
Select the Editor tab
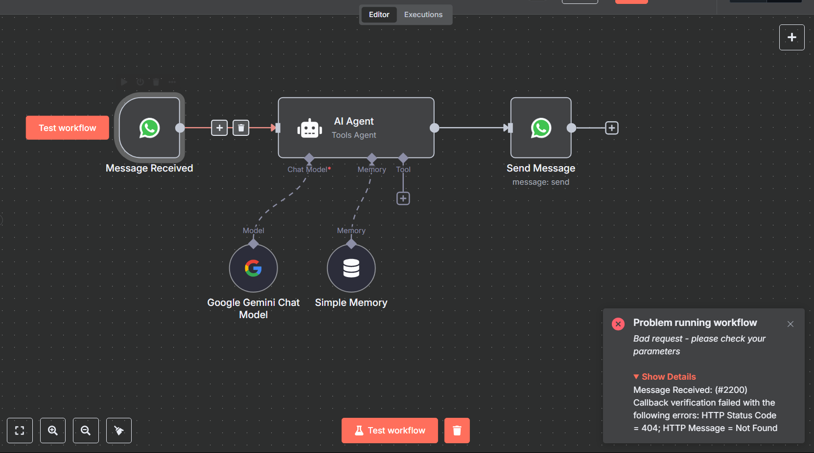379,15
